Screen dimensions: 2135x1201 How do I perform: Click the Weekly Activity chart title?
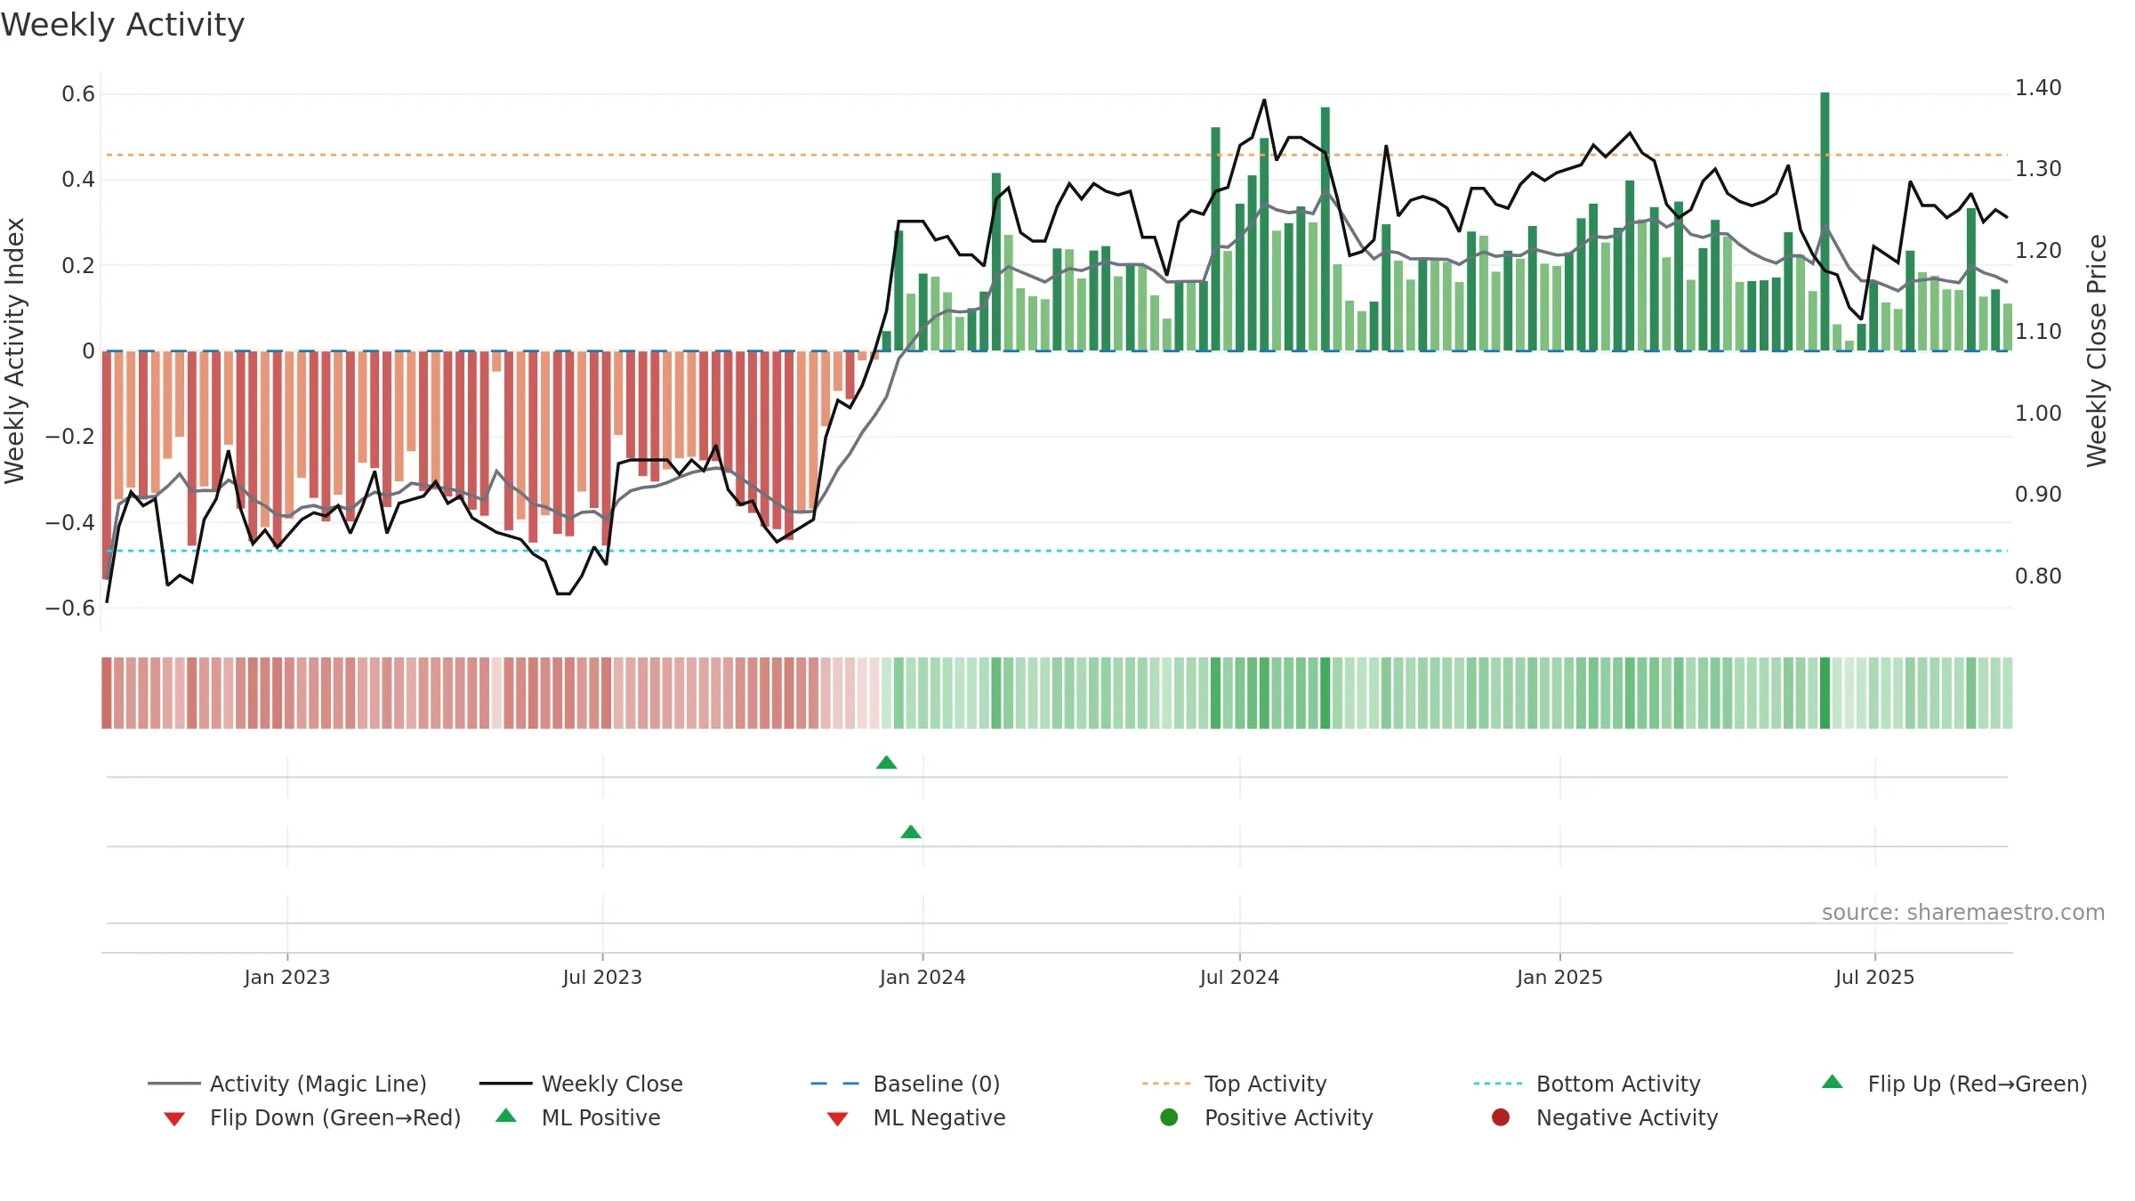[123, 25]
